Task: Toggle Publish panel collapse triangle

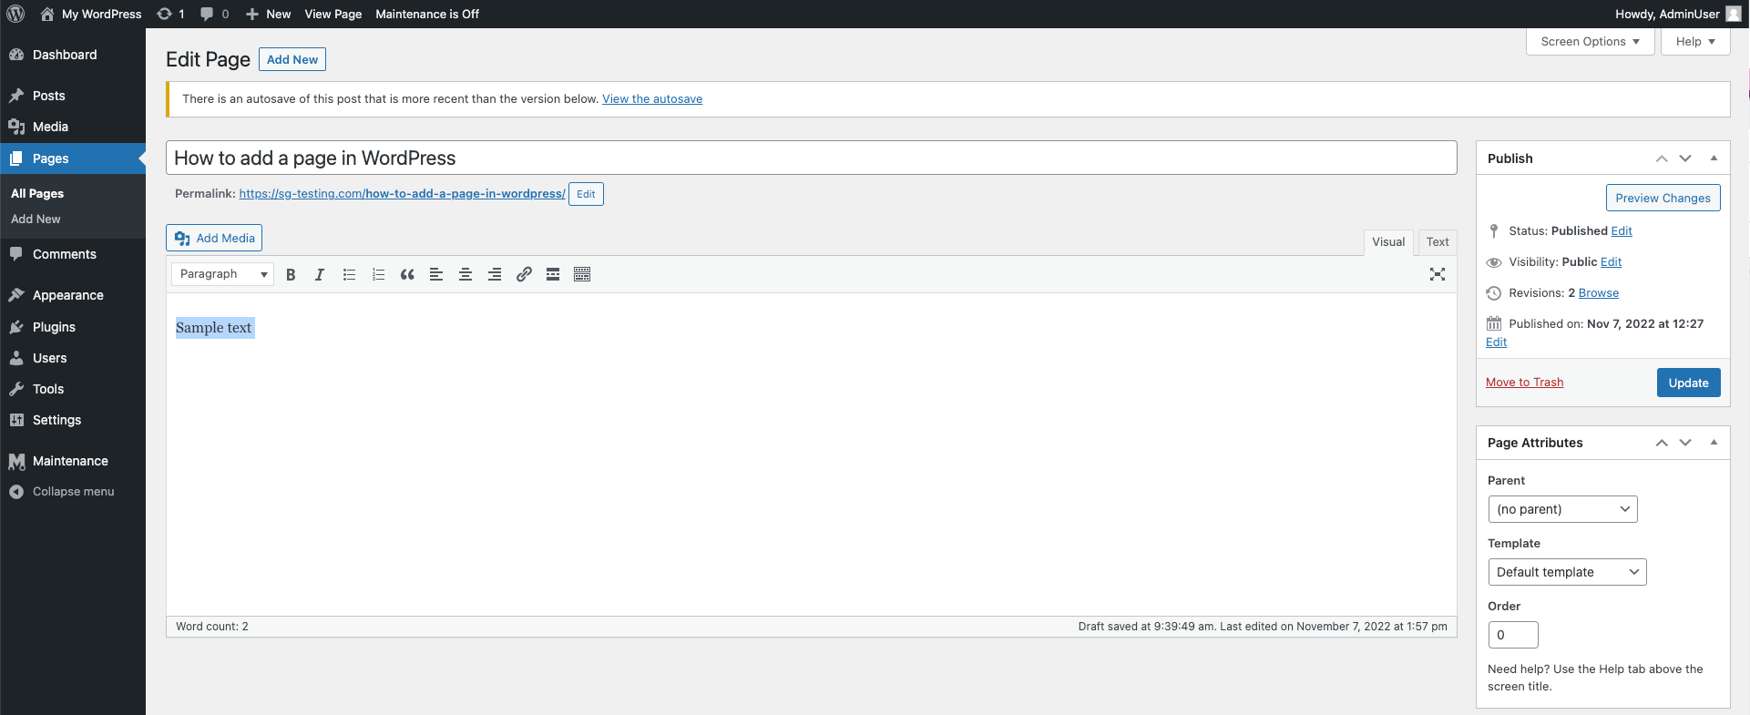Action: (1714, 158)
